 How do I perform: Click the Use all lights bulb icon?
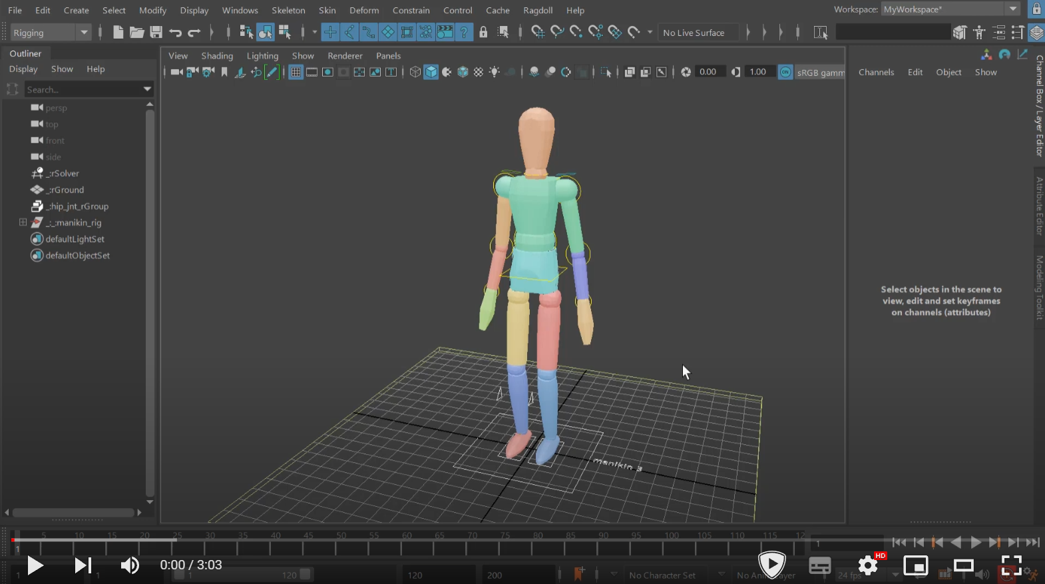[495, 72]
